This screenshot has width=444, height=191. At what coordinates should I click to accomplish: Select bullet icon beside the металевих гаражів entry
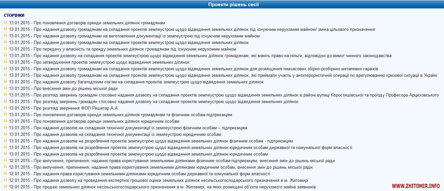pos(6,68)
